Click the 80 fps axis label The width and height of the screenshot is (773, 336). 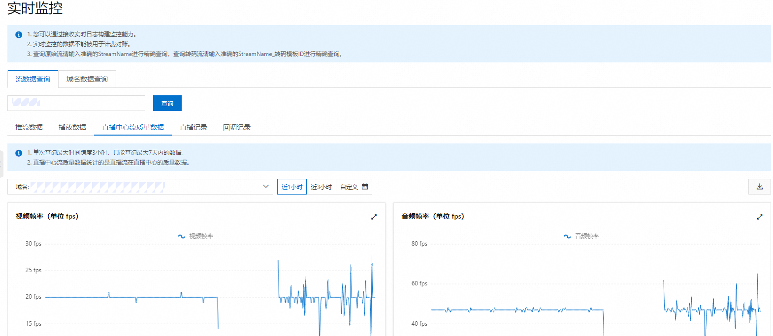tap(419, 244)
